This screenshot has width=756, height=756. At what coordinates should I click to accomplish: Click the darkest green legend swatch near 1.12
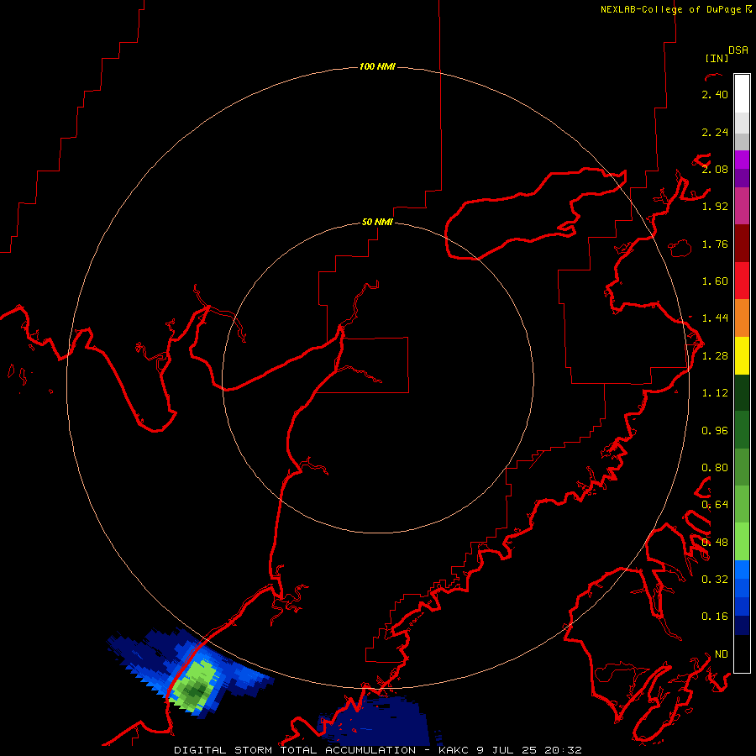point(742,392)
